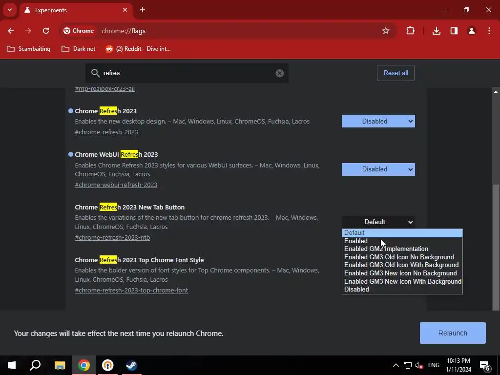Open a new tab with plus button
Image resolution: width=500 pixels, height=375 pixels.
143,10
